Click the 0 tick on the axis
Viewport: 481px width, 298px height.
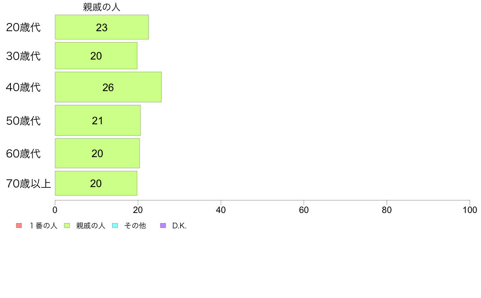pyautogui.click(x=55, y=210)
